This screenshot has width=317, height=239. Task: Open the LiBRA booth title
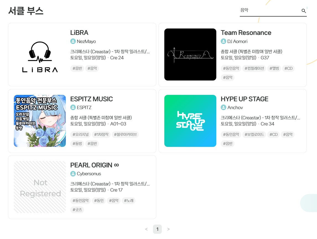pyautogui.click(x=79, y=33)
